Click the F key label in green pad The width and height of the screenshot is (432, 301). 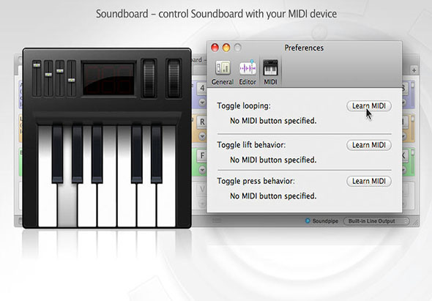[x=202, y=156]
